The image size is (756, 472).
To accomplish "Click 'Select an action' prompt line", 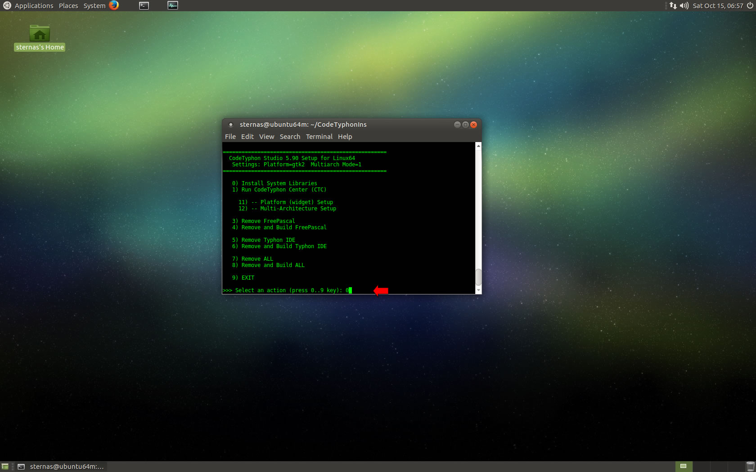I will click(287, 290).
